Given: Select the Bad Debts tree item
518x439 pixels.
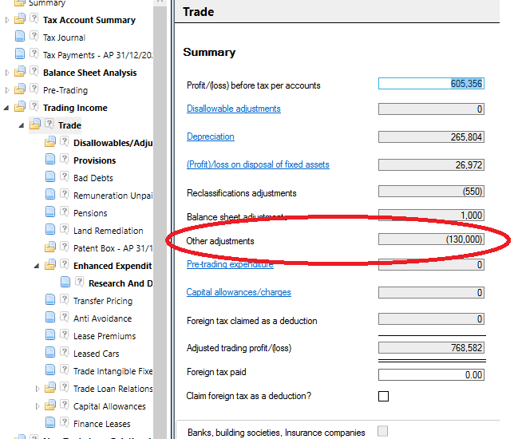Looking at the screenshot, I should 93,178.
